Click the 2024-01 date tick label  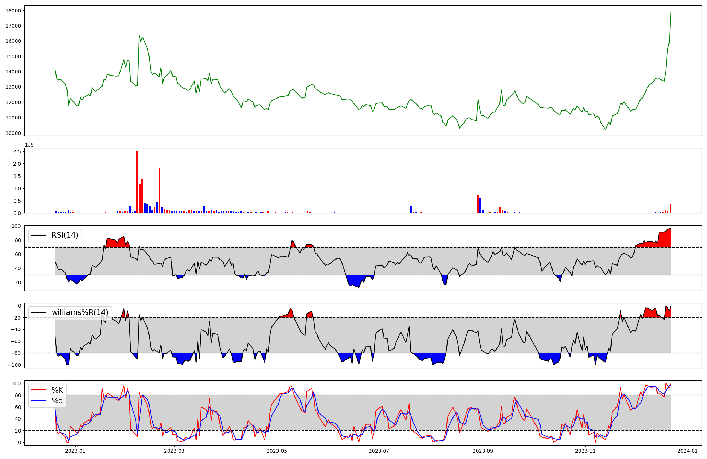coord(688,451)
